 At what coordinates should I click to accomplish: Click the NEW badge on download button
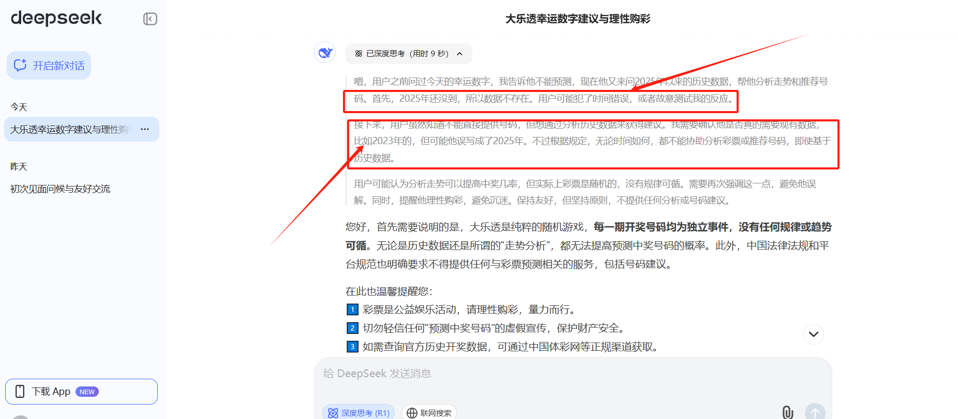[87, 392]
